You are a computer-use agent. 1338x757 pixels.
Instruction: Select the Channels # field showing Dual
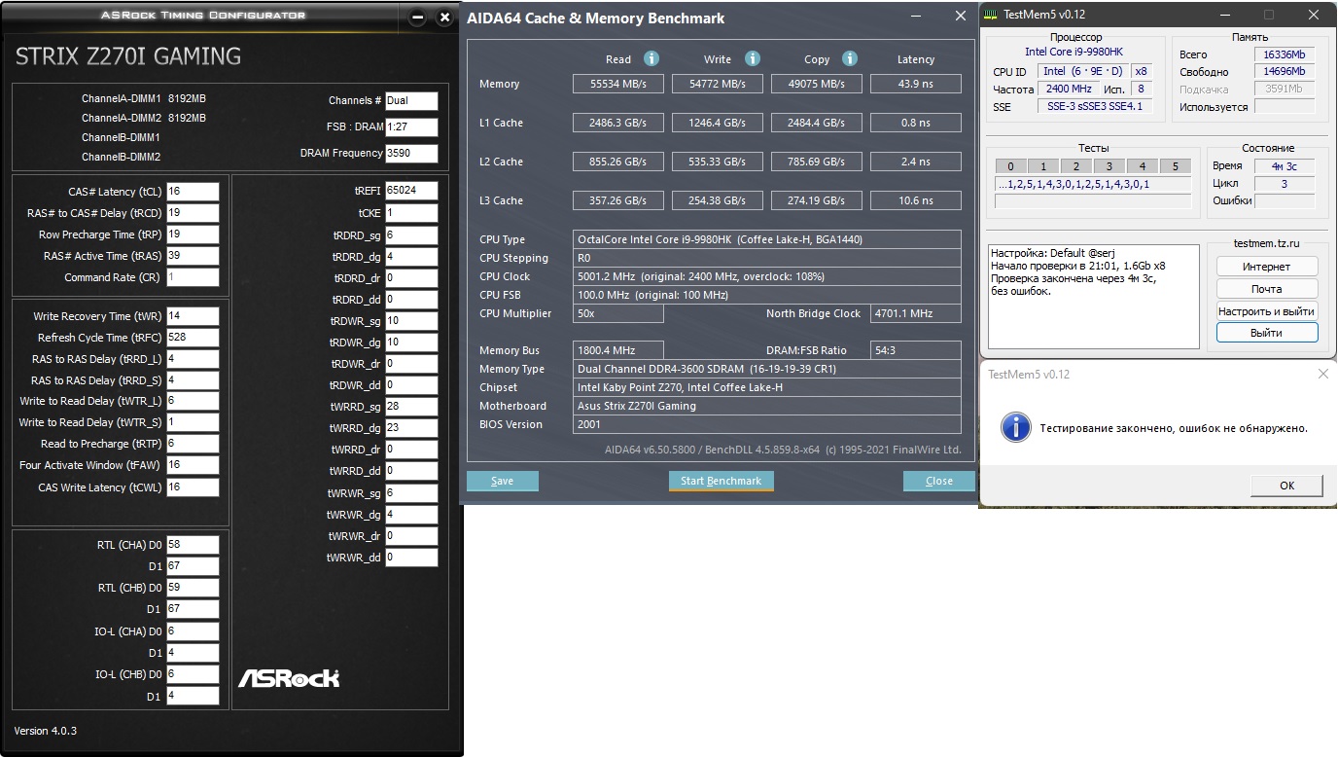click(x=411, y=100)
